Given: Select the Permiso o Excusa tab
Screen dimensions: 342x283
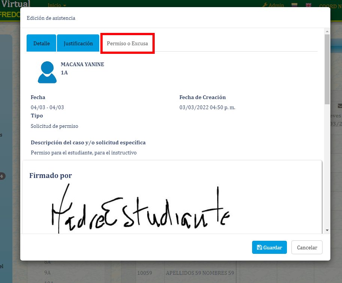Looking at the screenshot, I should click(127, 43).
